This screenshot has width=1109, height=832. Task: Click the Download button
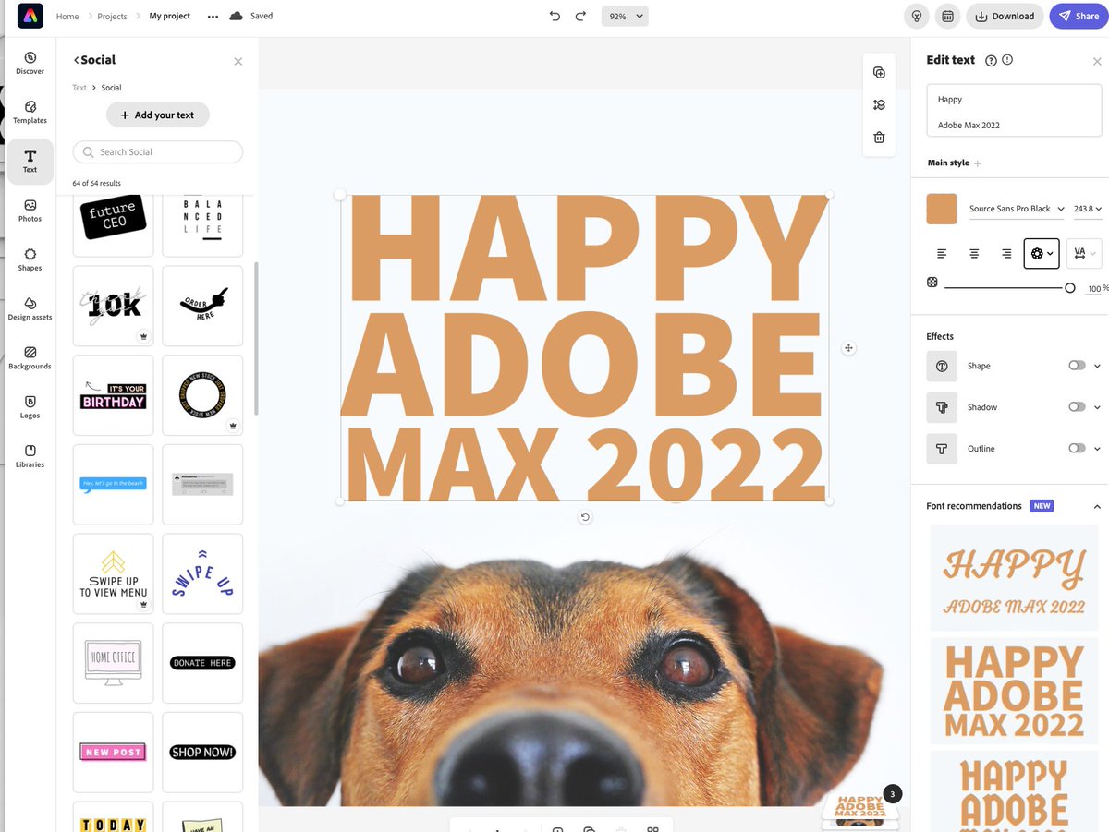(x=1005, y=16)
